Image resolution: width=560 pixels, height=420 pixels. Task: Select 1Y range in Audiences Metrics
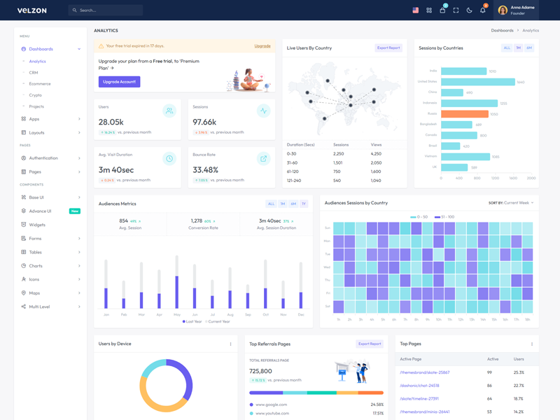(x=303, y=204)
